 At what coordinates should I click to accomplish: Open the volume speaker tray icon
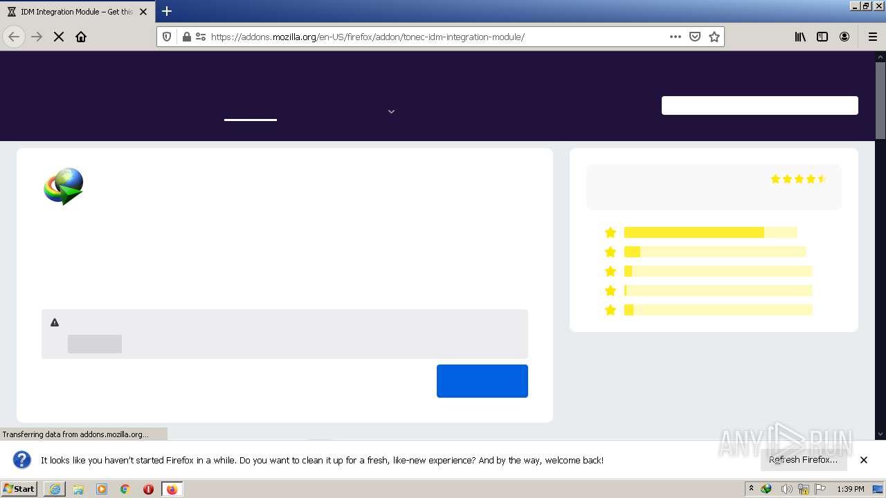[786, 489]
